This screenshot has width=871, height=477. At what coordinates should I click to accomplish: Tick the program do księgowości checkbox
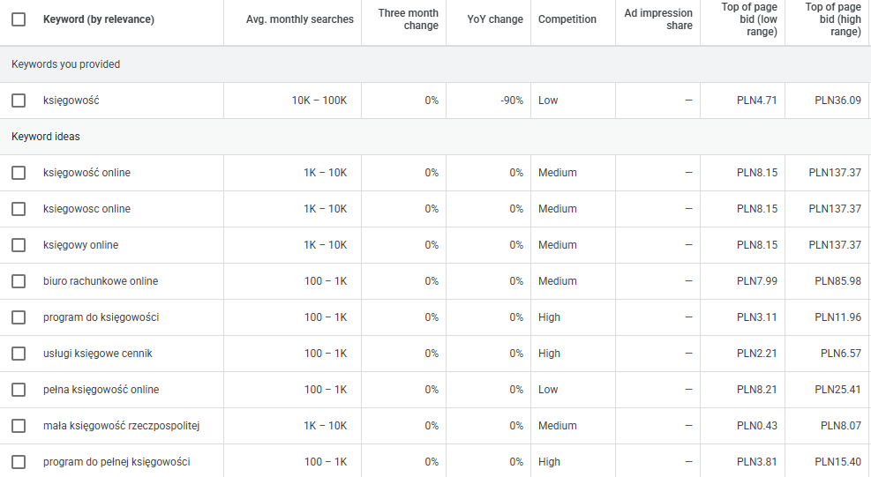(x=19, y=317)
